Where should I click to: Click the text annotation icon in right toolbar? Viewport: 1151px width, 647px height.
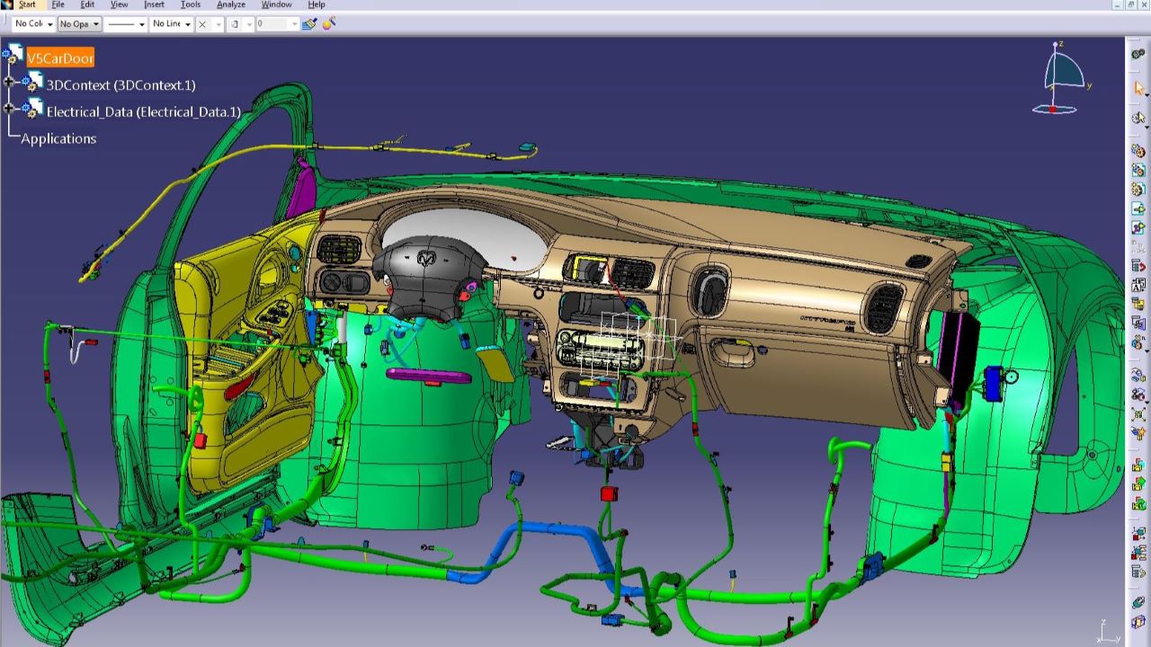pos(1138,285)
